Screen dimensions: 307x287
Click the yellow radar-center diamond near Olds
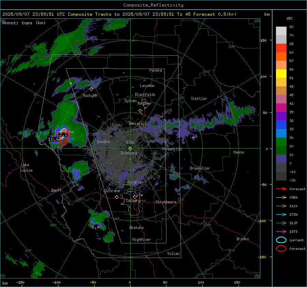click(130, 149)
